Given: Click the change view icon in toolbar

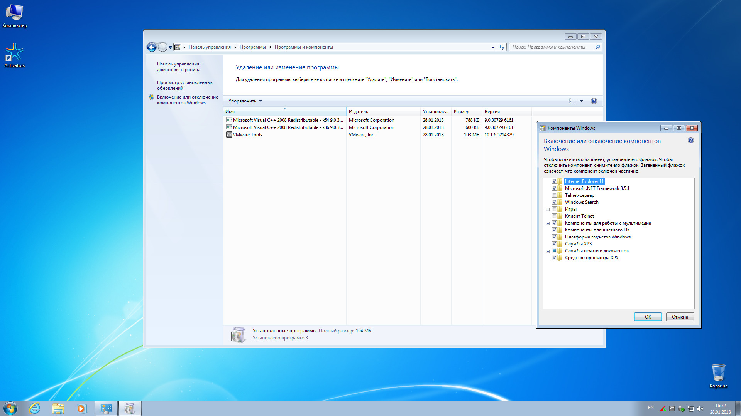Looking at the screenshot, I should (572, 101).
